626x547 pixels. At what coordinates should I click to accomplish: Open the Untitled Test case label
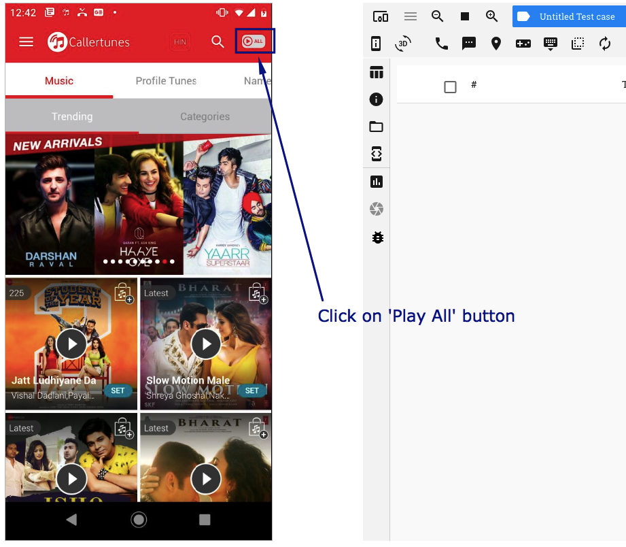[570, 16]
